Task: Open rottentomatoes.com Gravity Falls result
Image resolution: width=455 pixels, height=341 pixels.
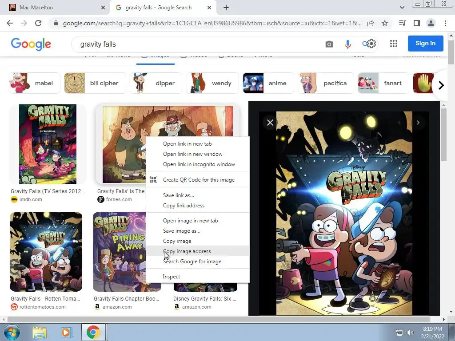Action: pos(45,303)
